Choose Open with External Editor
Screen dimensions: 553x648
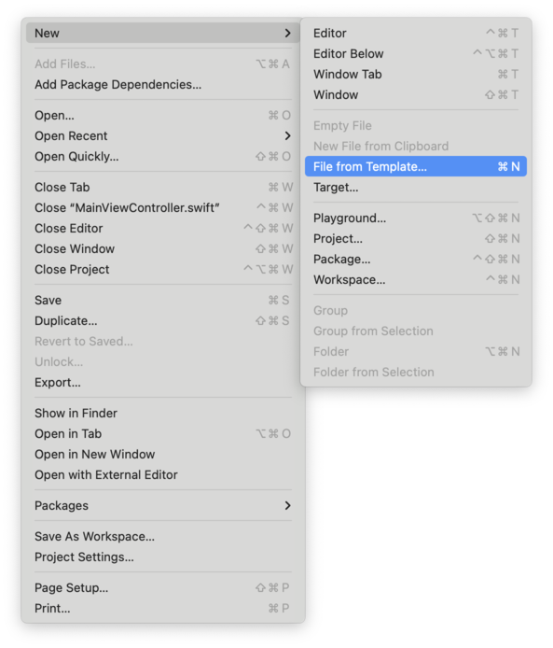[x=163, y=475]
